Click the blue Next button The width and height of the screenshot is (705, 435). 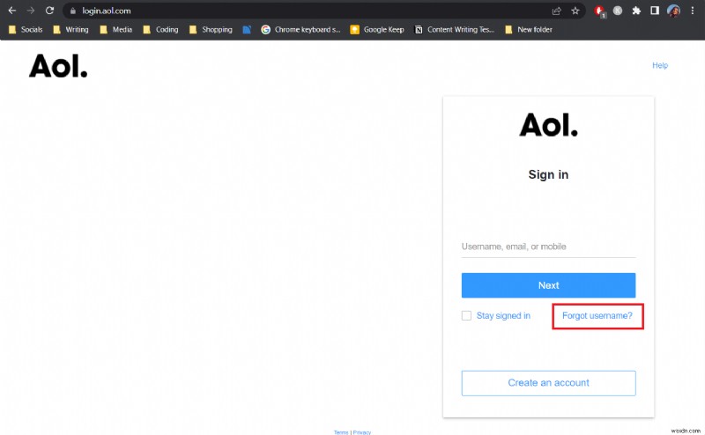[548, 285]
